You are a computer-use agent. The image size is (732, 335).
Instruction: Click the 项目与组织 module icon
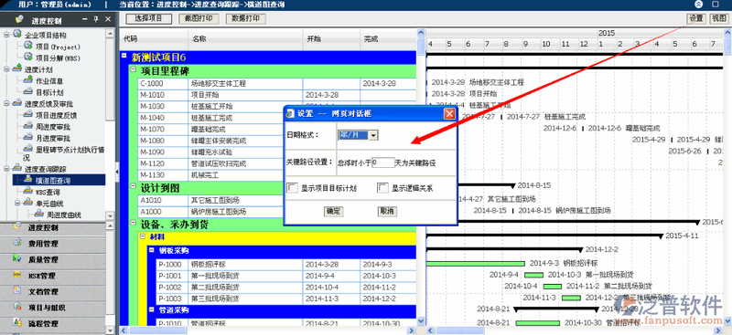17,307
